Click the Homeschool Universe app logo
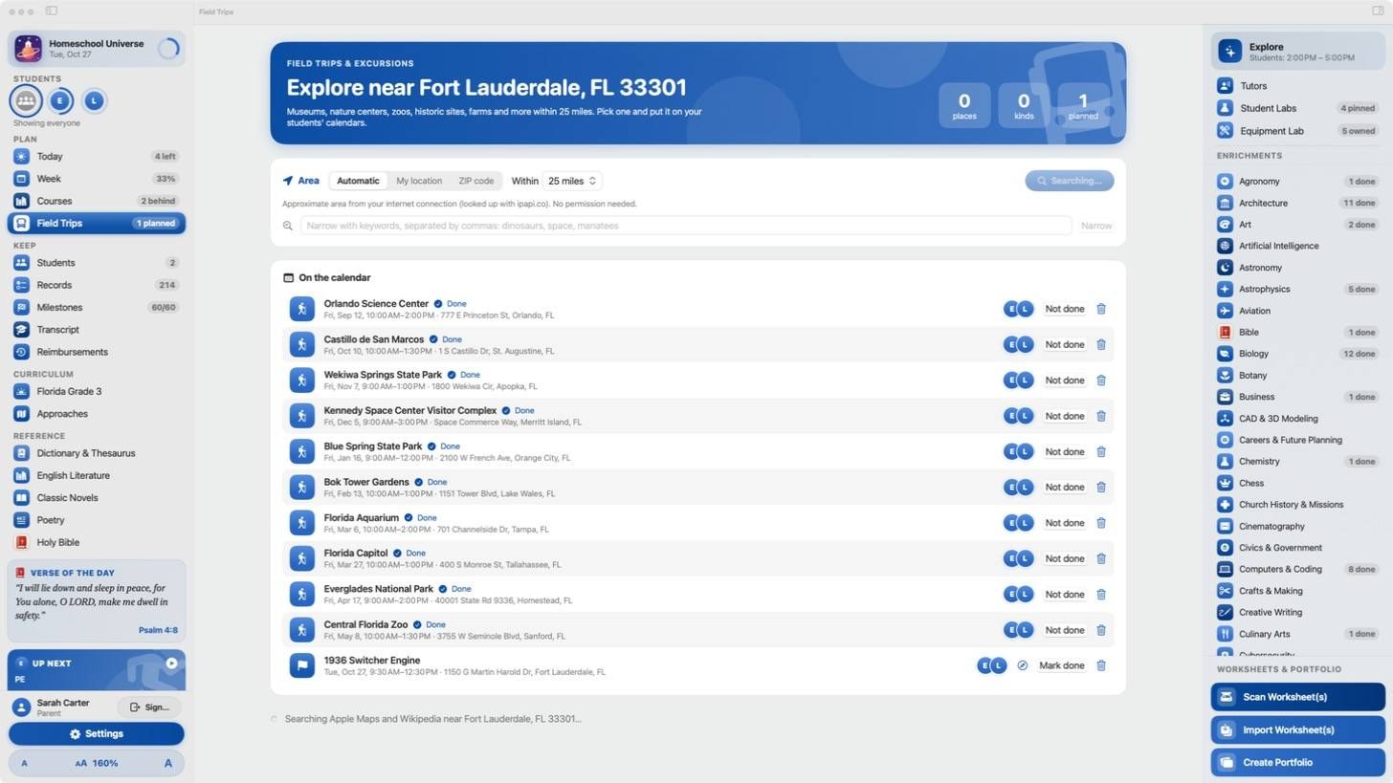1393x783 pixels. [x=28, y=49]
